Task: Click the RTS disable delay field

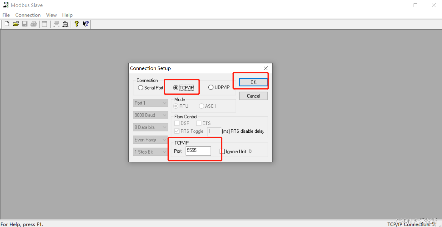Action: 214,131
